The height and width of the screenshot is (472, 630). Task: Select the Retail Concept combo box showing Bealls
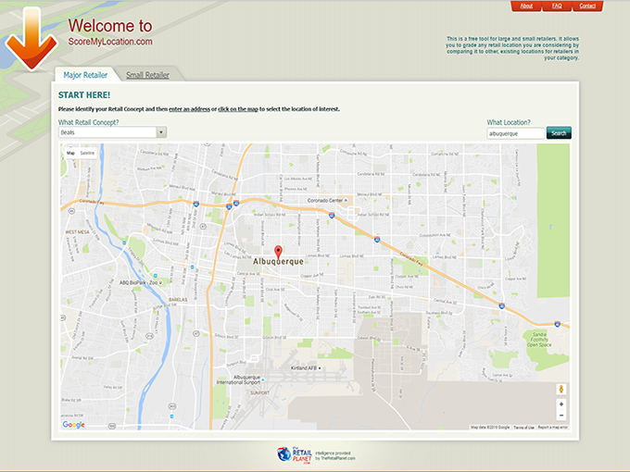112,132
